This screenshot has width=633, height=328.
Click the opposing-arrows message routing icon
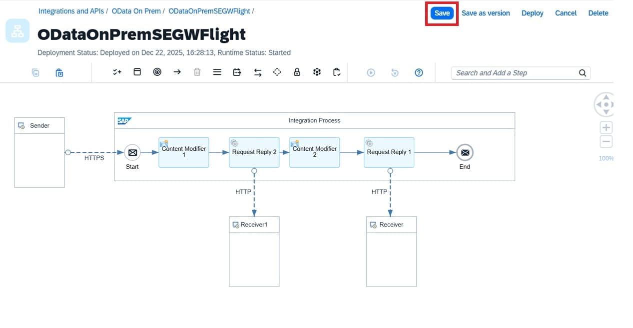click(257, 72)
